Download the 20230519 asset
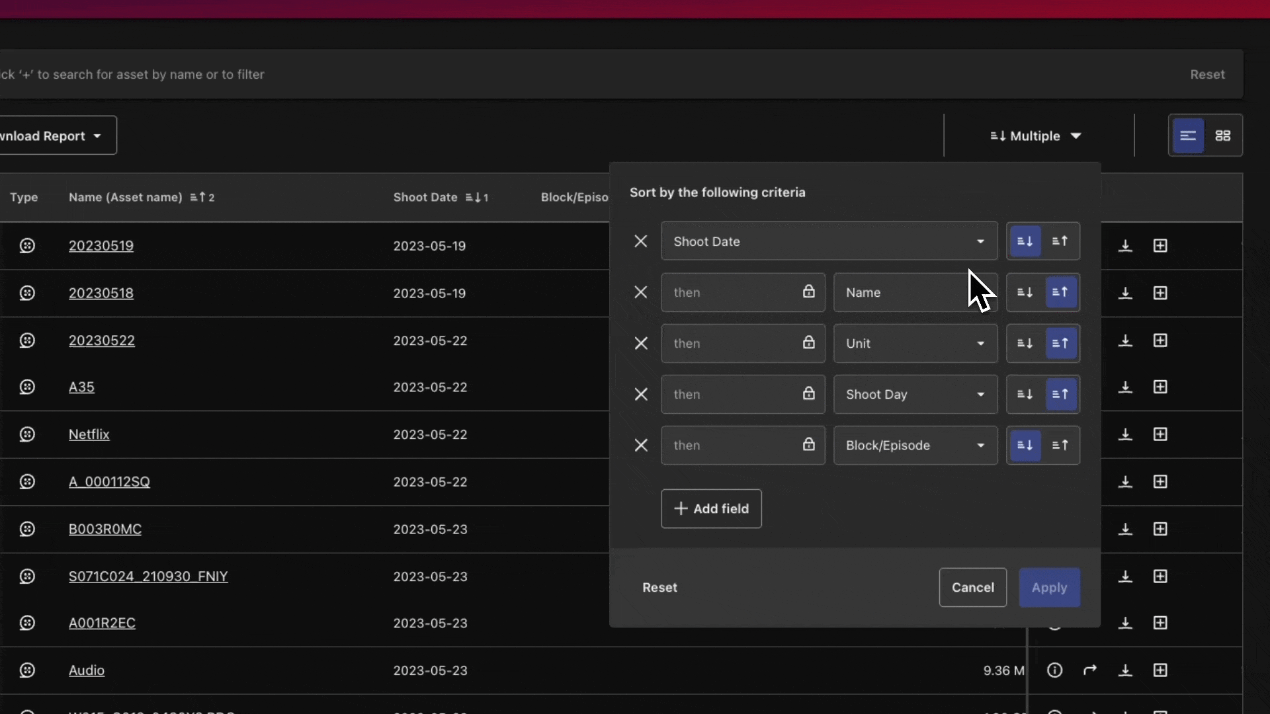The width and height of the screenshot is (1270, 714). click(x=1125, y=246)
